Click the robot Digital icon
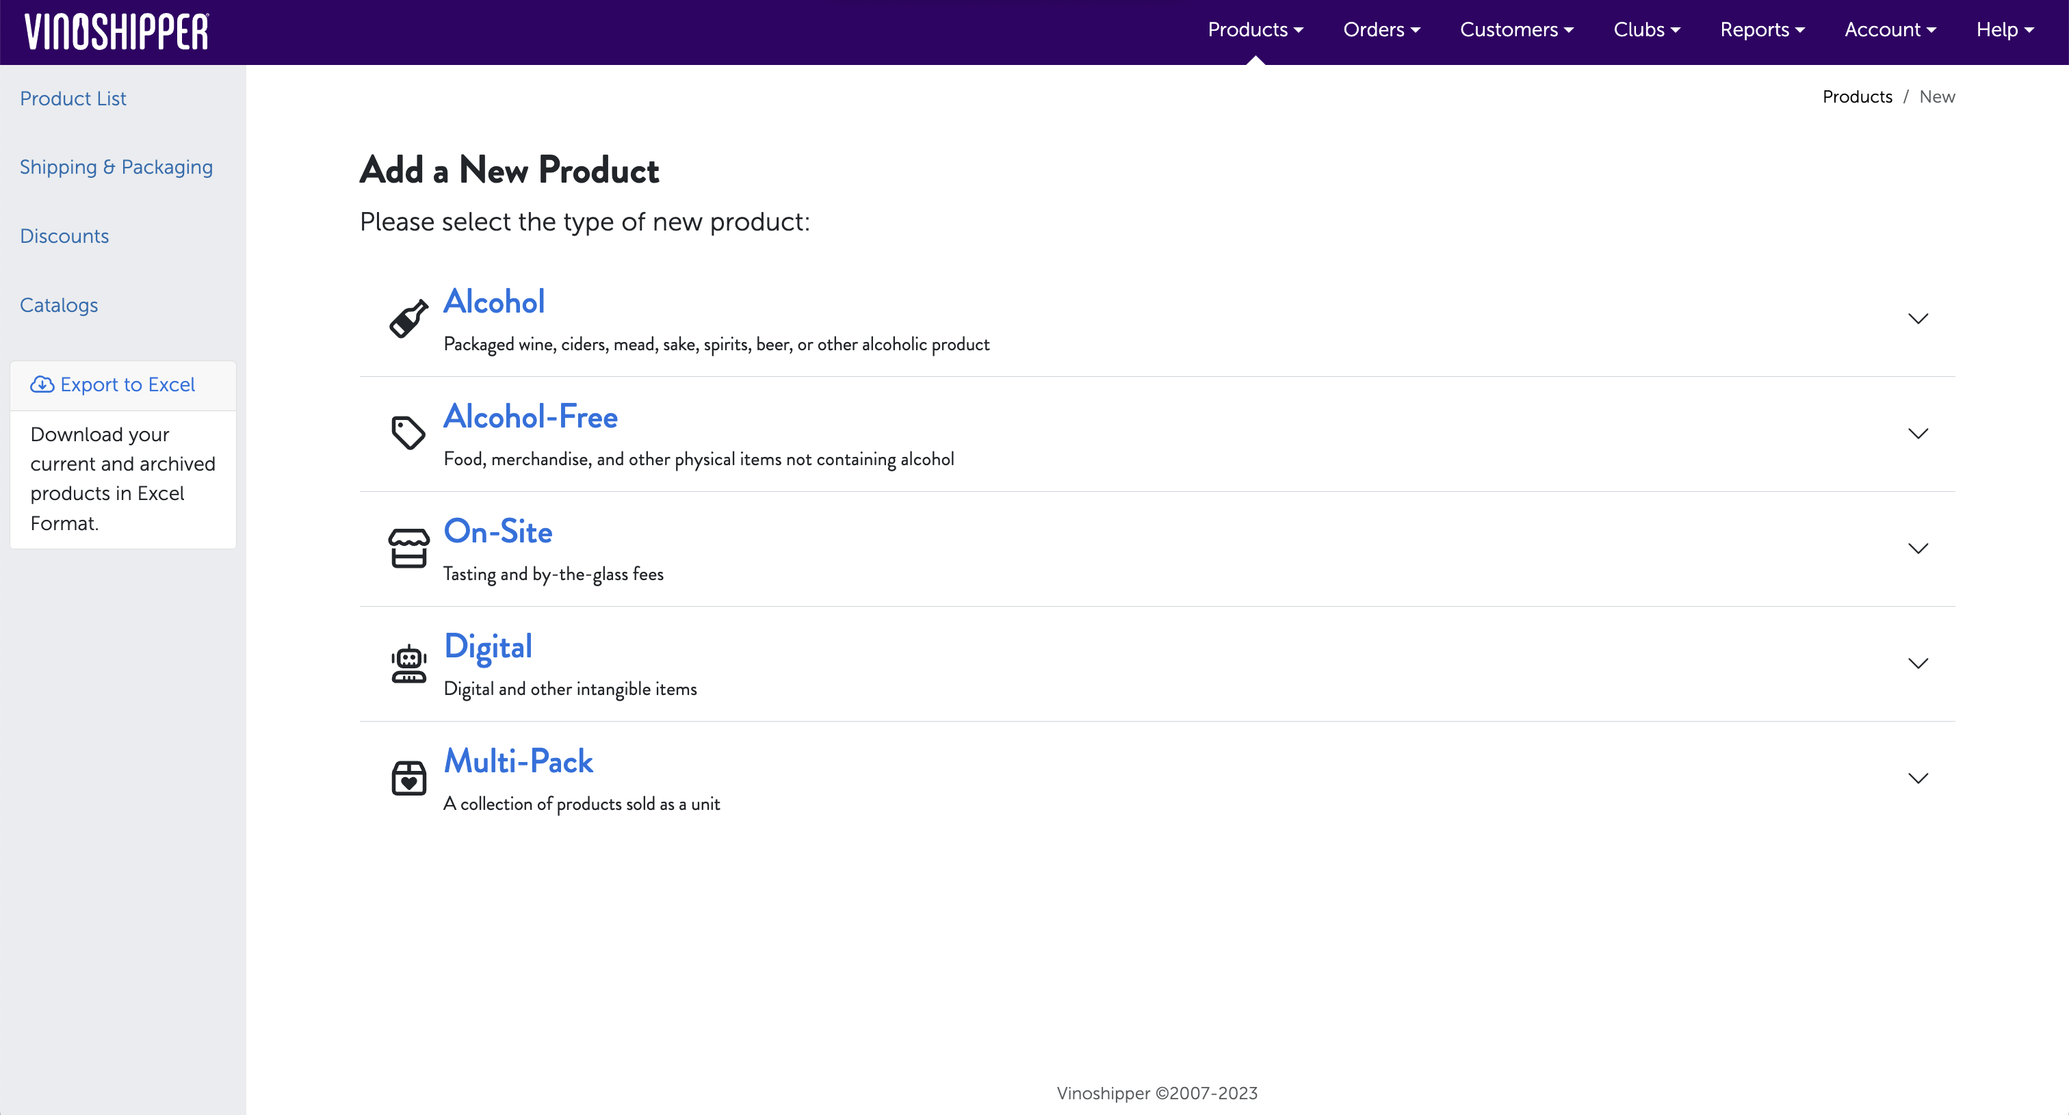The image size is (2069, 1115). point(408,663)
